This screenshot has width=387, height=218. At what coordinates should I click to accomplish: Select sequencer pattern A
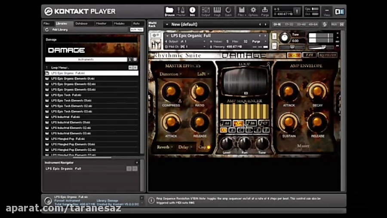coord(224,130)
